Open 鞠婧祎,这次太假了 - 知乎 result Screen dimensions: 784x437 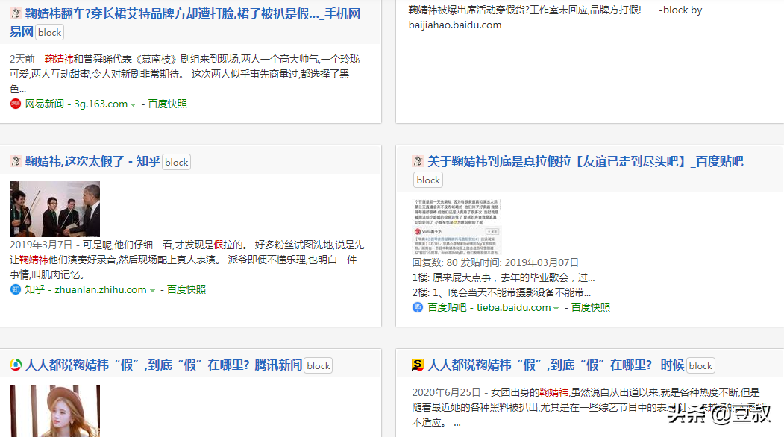click(92, 162)
